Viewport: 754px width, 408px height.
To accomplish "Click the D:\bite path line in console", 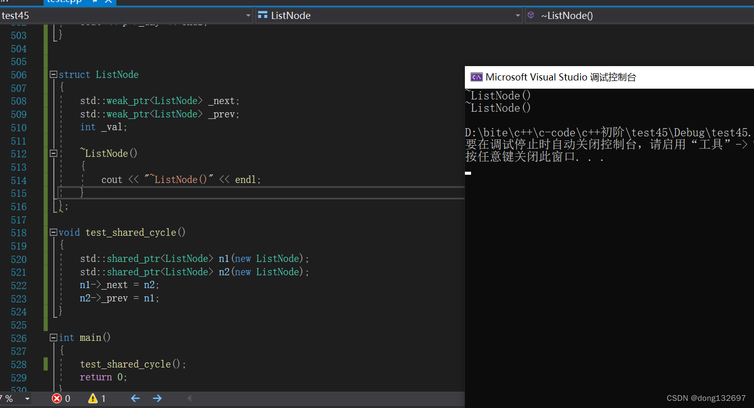I will pyautogui.click(x=609, y=133).
